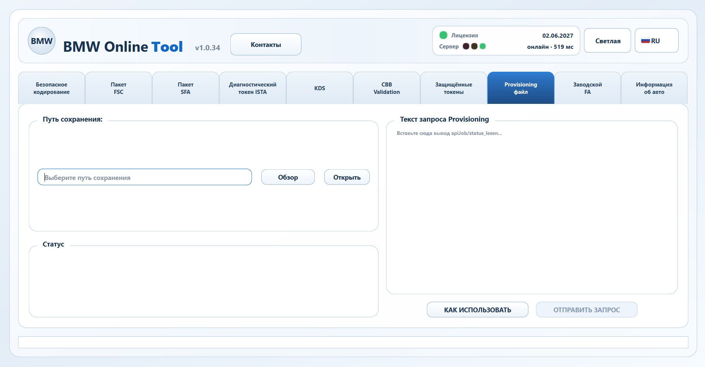Click the version label v1.0.34
The width and height of the screenshot is (705, 367).
point(208,48)
